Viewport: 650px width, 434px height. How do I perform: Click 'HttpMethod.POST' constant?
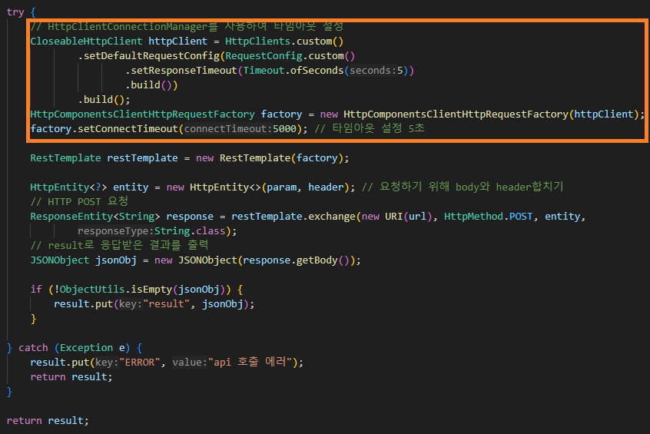point(489,217)
